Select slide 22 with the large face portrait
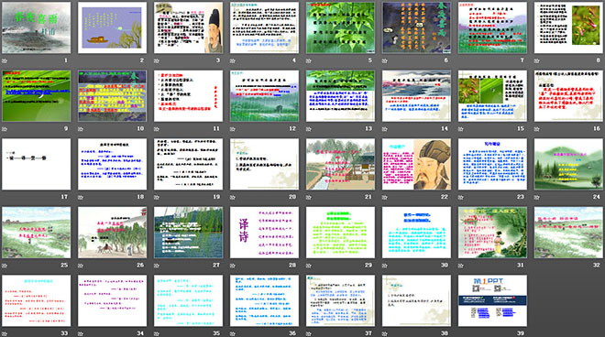The width and height of the screenshot is (605, 337). (416, 164)
